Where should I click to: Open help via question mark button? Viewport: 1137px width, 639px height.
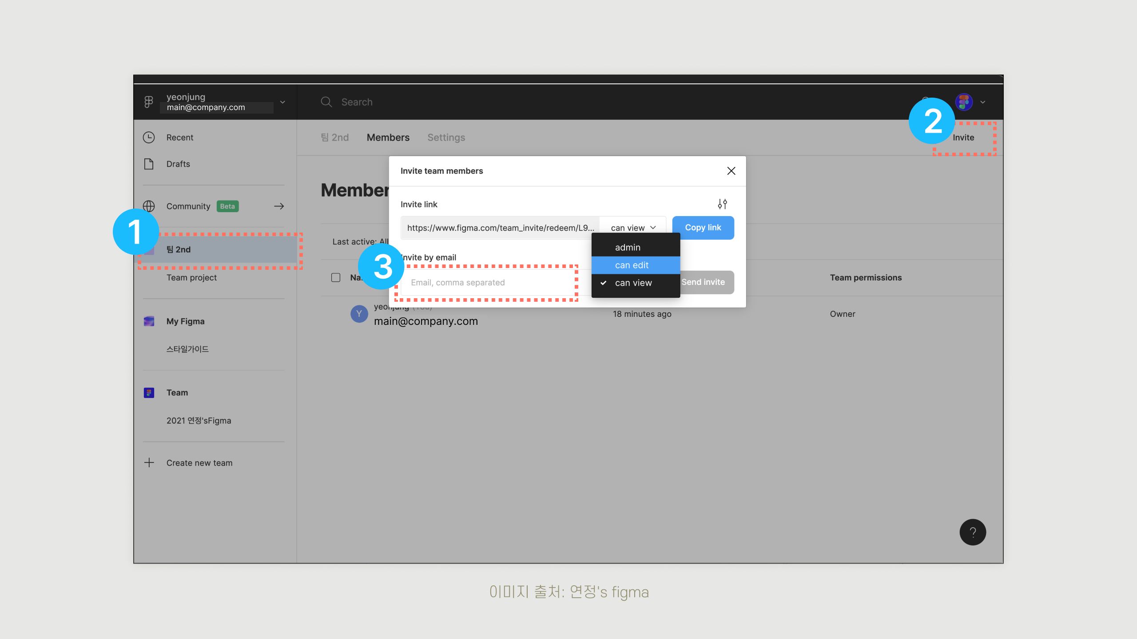click(973, 532)
